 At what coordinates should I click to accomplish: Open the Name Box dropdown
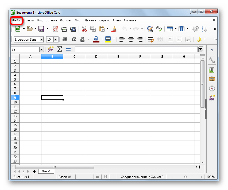(41, 49)
